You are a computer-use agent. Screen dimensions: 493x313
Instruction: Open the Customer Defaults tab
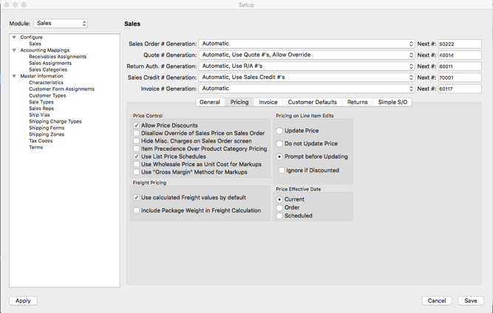tap(312, 102)
